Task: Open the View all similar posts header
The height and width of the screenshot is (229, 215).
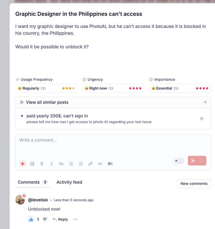Action: point(113,102)
